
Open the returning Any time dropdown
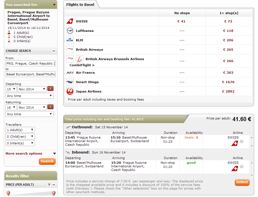coord(29,114)
